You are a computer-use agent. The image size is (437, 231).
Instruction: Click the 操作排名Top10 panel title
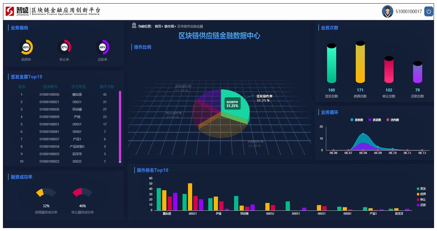point(152,170)
